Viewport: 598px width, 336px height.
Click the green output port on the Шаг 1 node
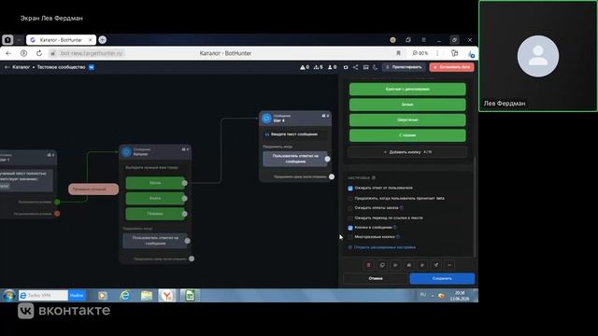[57, 202]
